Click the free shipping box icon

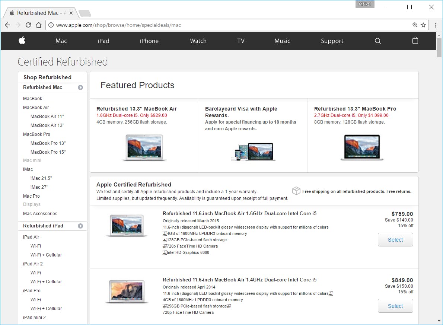pyautogui.click(x=296, y=191)
